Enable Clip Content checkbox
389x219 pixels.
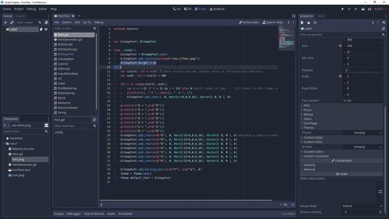[x=345, y=100]
